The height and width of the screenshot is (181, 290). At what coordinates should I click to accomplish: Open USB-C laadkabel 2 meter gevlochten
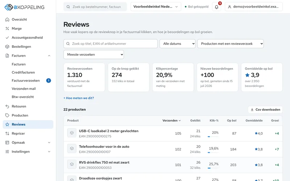tap(108, 131)
